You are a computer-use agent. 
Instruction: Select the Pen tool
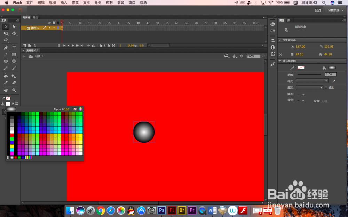click(x=6, y=48)
